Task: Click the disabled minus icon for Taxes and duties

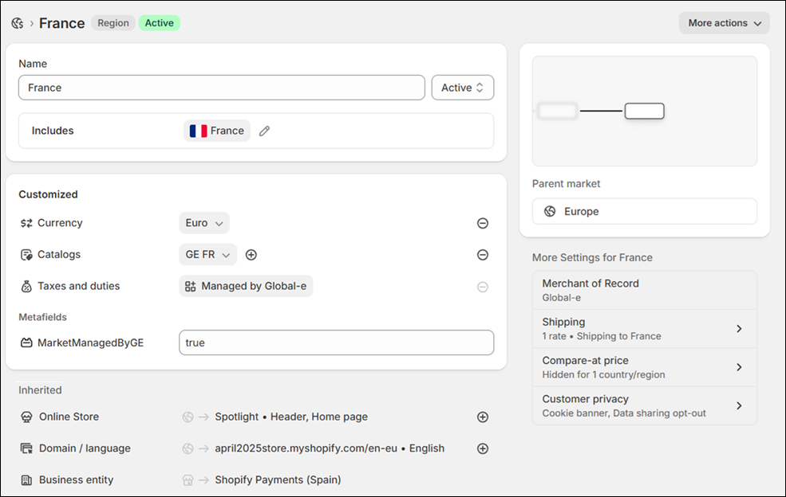Action: [x=483, y=287]
